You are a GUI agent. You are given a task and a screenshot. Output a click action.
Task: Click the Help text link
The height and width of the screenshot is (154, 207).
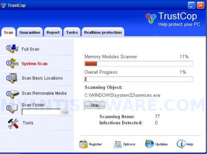[x=190, y=144]
